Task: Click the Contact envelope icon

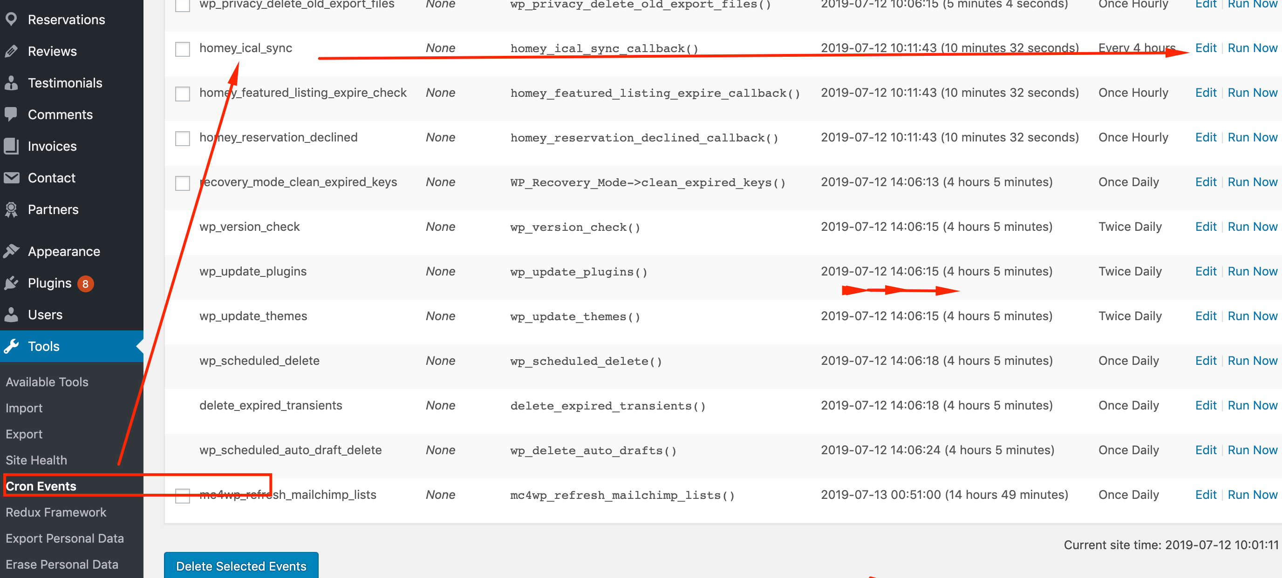Action: pos(11,177)
